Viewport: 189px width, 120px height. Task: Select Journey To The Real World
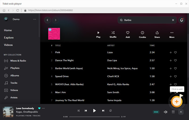(x=70, y=100)
